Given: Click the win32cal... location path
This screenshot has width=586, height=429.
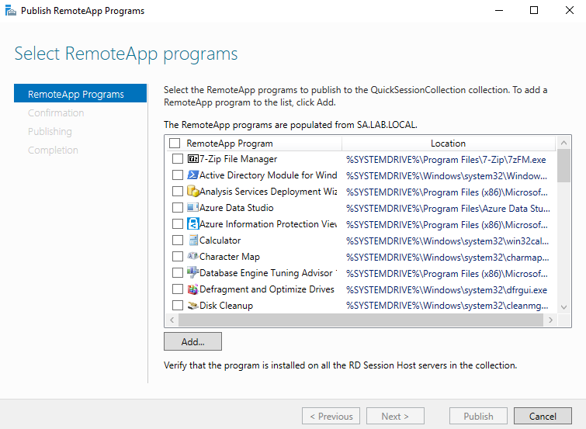Looking at the screenshot, I should click(447, 240).
